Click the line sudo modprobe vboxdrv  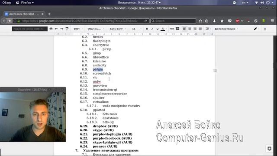point(121,106)
